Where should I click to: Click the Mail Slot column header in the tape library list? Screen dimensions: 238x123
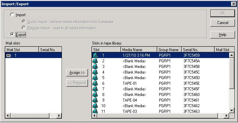click(224, 50)
